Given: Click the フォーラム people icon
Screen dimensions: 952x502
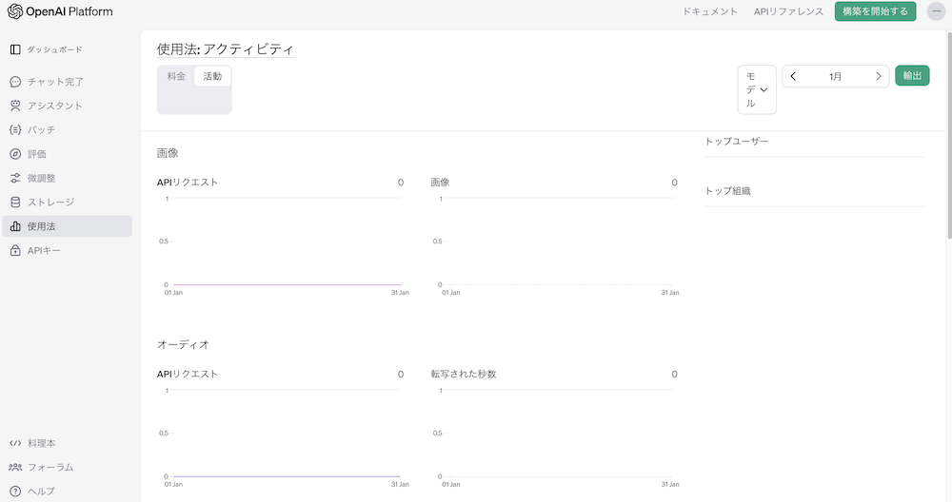Looking at the screenshot, I should (x=15, y=467).
